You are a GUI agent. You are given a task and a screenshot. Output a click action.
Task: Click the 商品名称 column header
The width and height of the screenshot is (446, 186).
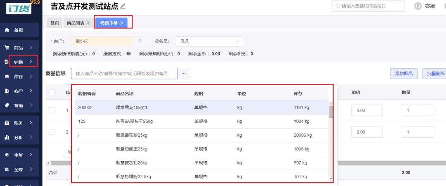point(125,94)
